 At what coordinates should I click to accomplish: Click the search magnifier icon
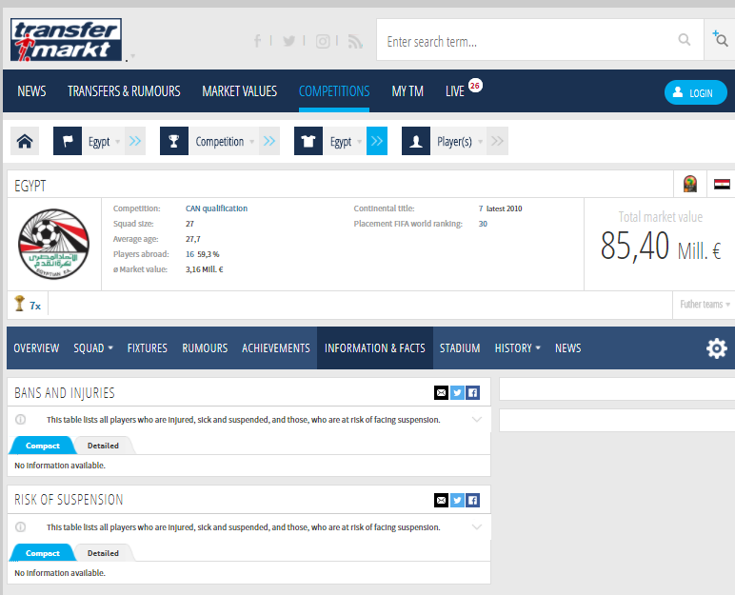pos(684,40)
